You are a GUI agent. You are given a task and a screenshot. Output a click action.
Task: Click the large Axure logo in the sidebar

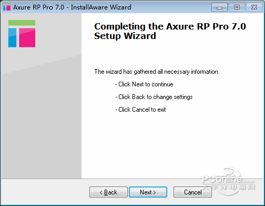point(22,34)
